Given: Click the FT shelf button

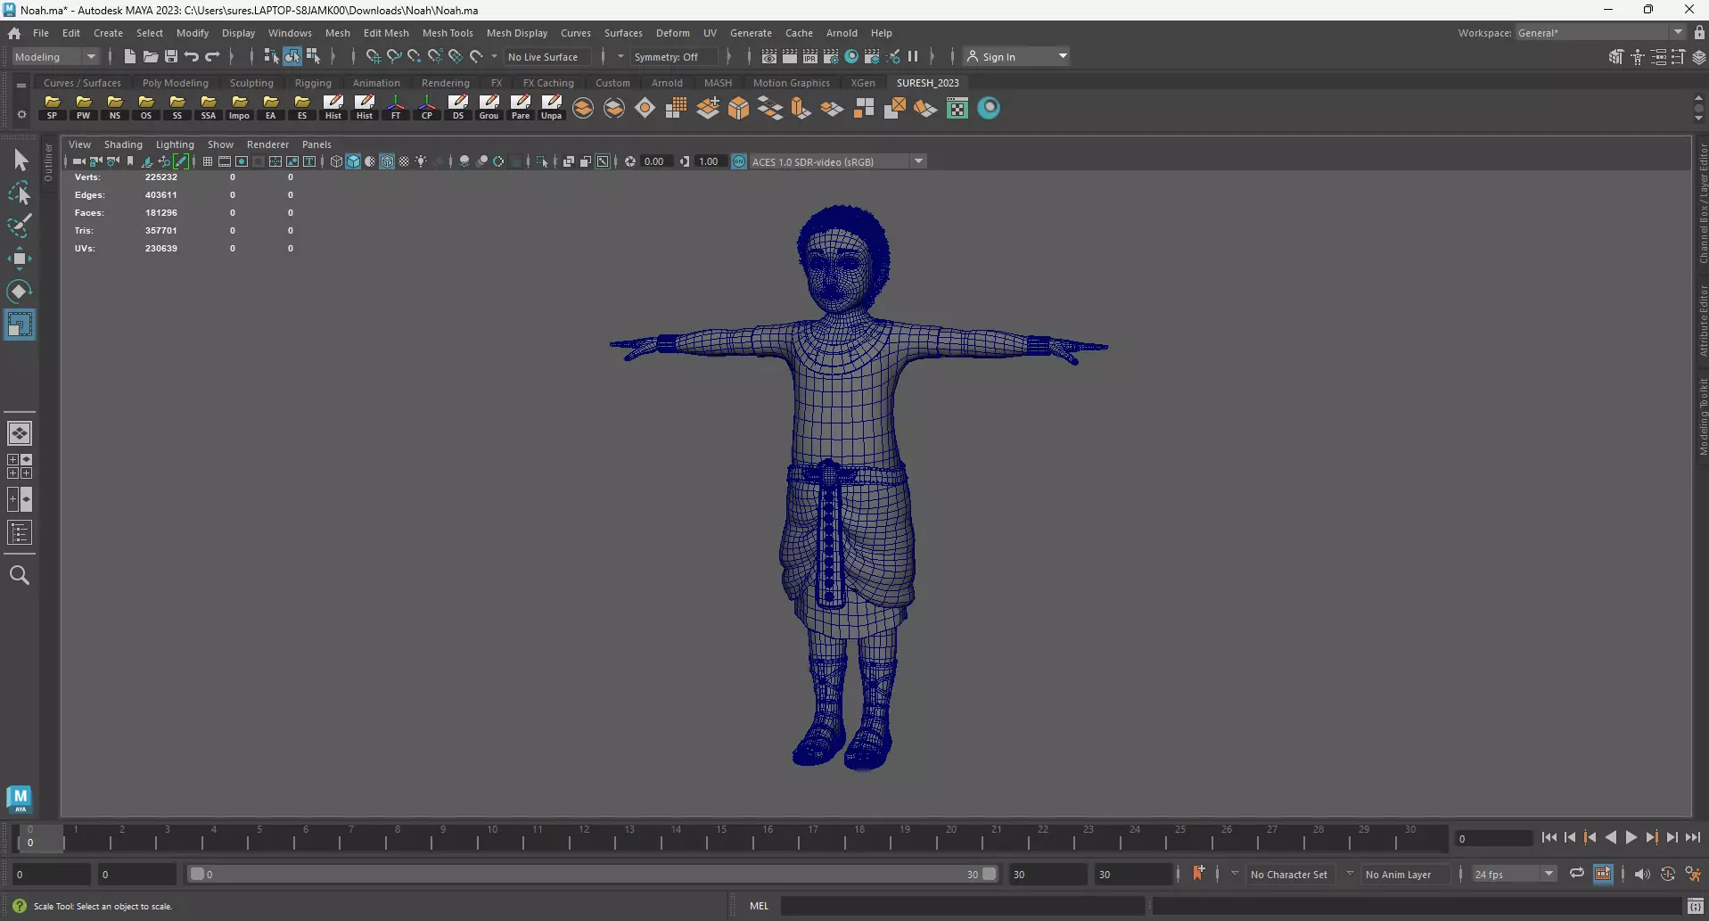Looking at the screenshot, I should click(396, 108).
